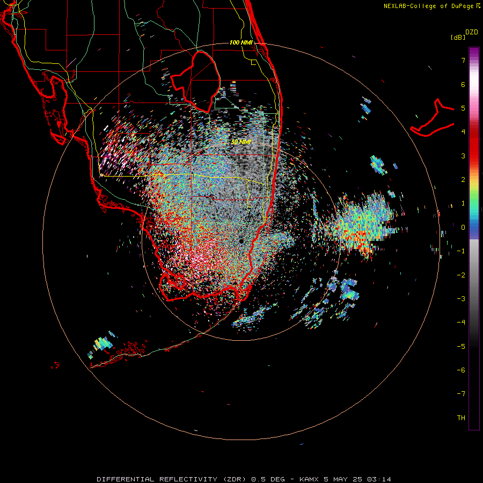Viewport: 483px width, 483px height.
Task: Click the -1 label on the scale
Action: tap(461, 251)
